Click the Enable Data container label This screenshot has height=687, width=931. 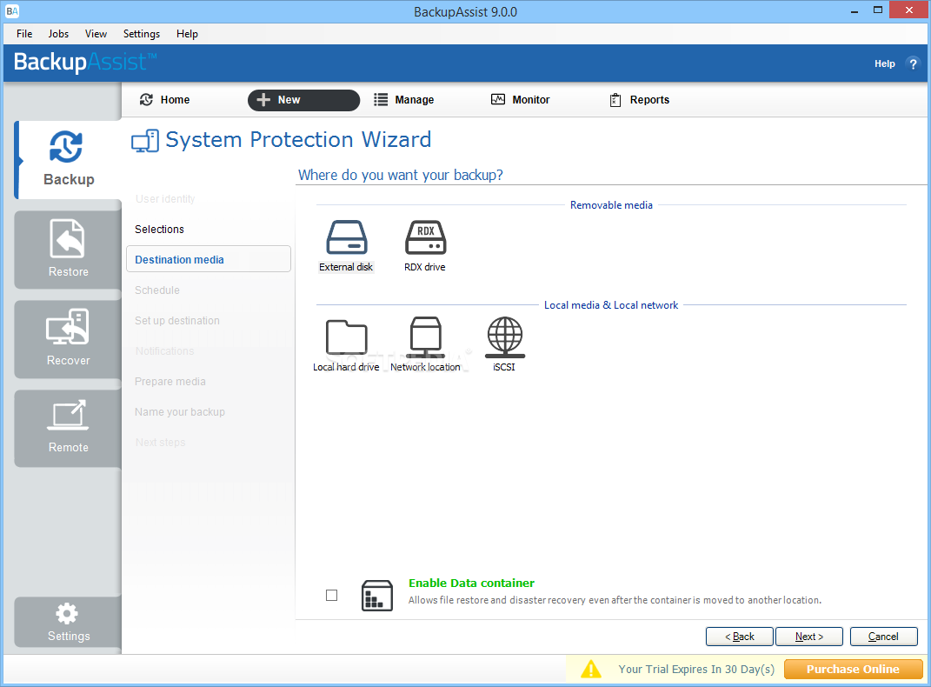(471, 584)
